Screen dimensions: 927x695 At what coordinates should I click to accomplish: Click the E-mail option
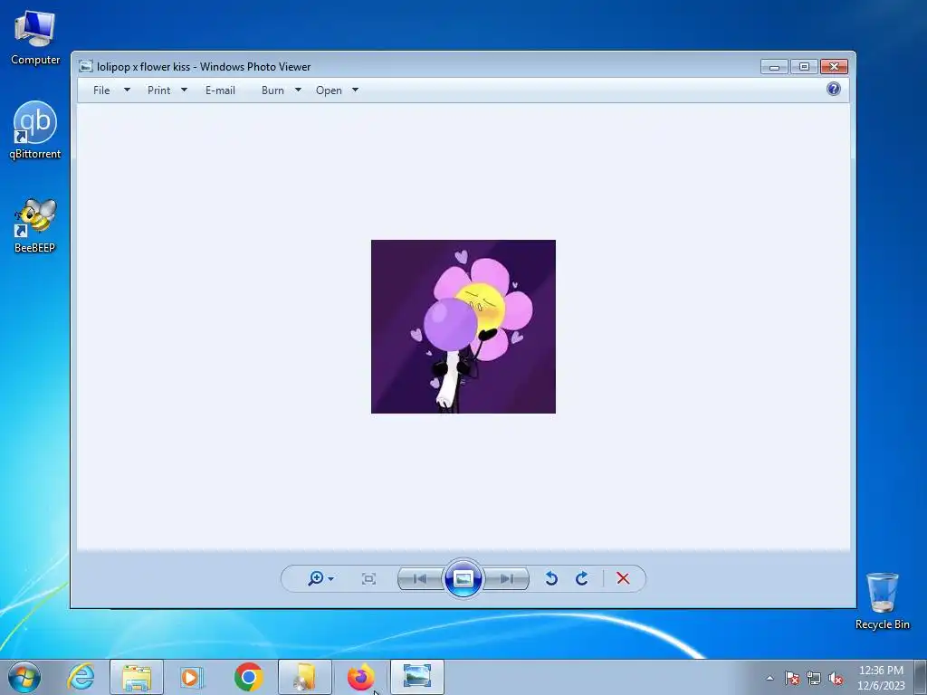[x=220, y=90]
